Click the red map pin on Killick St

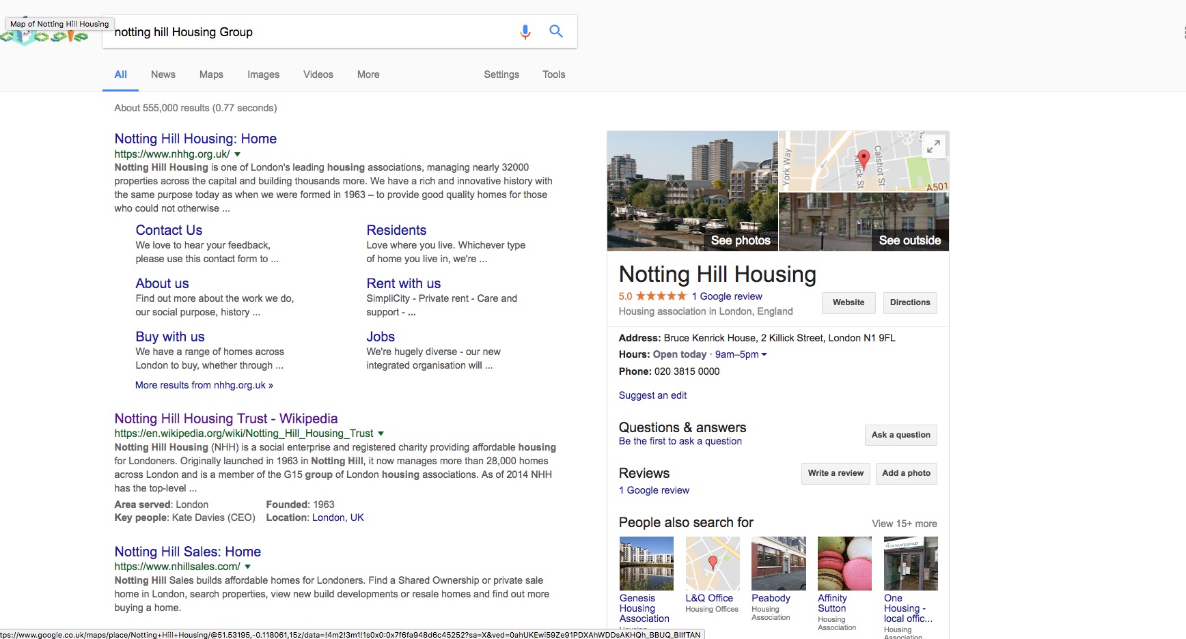click(863, 158)
